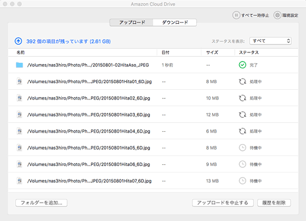Sort by the 日付 column header

pos(165,53)
